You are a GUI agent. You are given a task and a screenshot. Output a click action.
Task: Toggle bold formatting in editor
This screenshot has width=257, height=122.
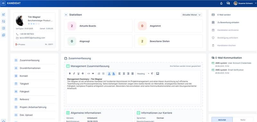point(70,74)
